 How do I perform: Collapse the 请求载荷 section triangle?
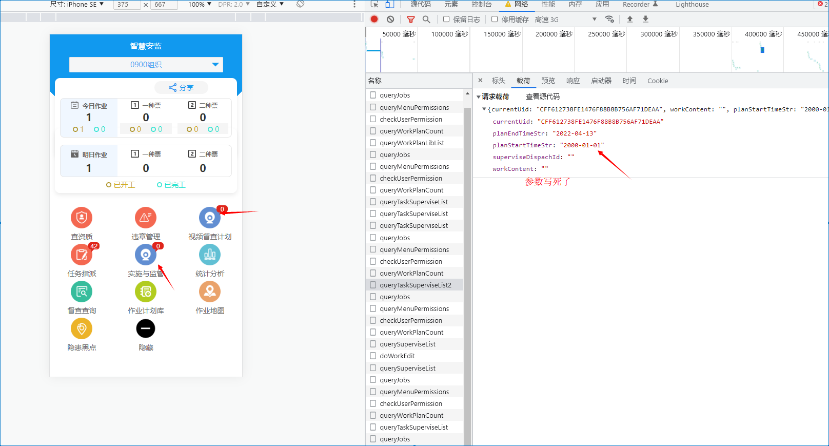[479, 96]
